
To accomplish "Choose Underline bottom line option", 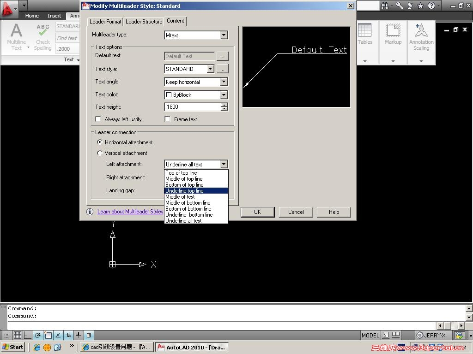I will click(196, 215).
